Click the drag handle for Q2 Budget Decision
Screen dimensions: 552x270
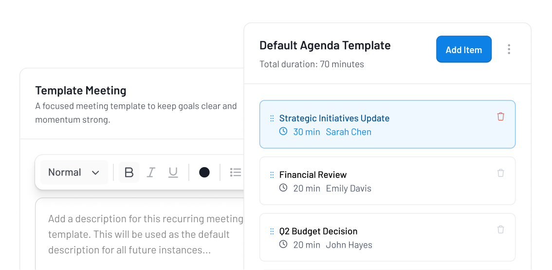[x=272, y=231]
